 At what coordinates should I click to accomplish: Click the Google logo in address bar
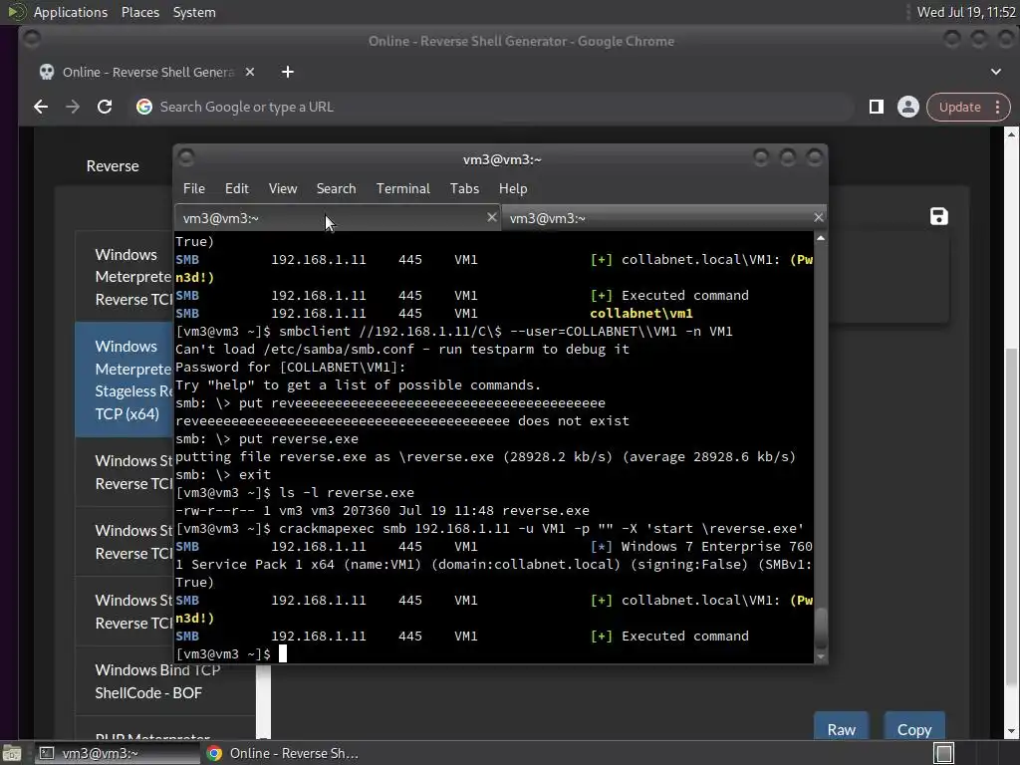[x=144, y=107]
